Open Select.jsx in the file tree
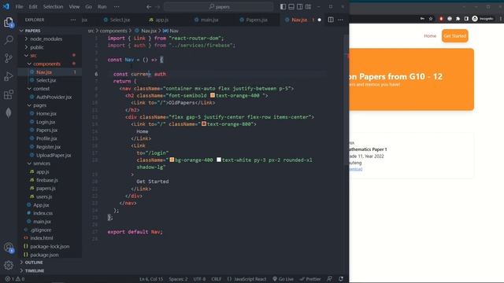 tap(46, 80)
